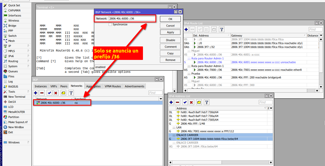This screenshot has height=166, width=325.
Task: Click the blue plus add icon in BGP window
Action: pyautogui.click(x=36, y=93)
